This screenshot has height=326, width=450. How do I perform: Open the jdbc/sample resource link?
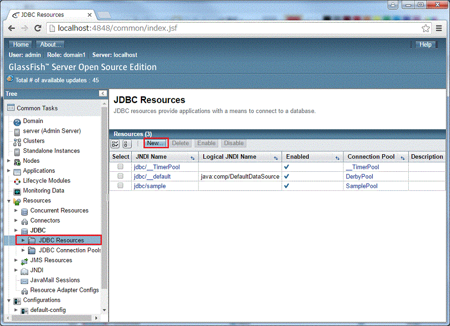click(149, 186)
